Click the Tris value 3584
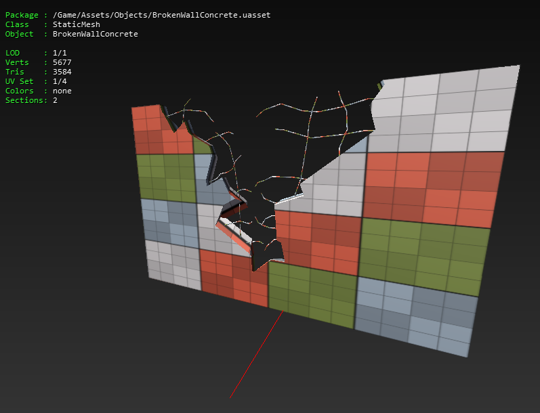This screenshot has width=540, height=413. [x=62, y=72]
